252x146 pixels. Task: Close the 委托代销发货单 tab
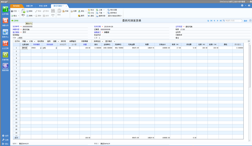pos(66,6)
